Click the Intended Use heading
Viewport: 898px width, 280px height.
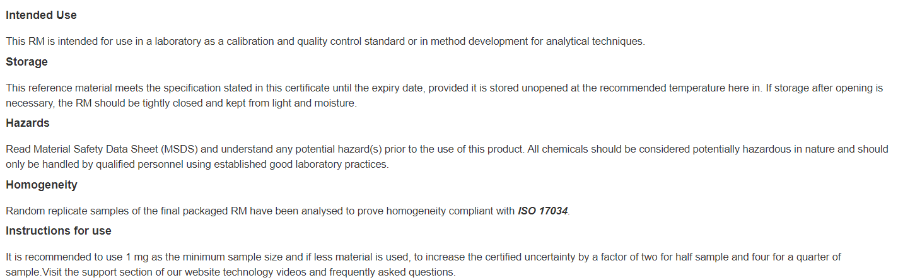41,15
